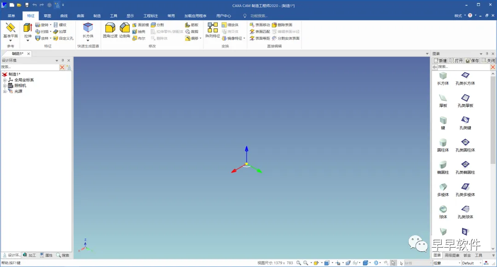Switch to the 加工 panel tab
The height and width of the screenshot is (267, 497).
[29, 255]
